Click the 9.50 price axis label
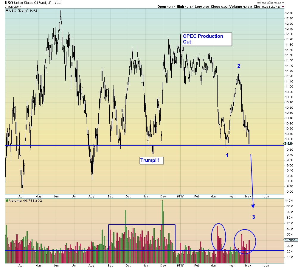Image resolution: width=298 pixels, height=268 pixels. (x=290, y=165)
